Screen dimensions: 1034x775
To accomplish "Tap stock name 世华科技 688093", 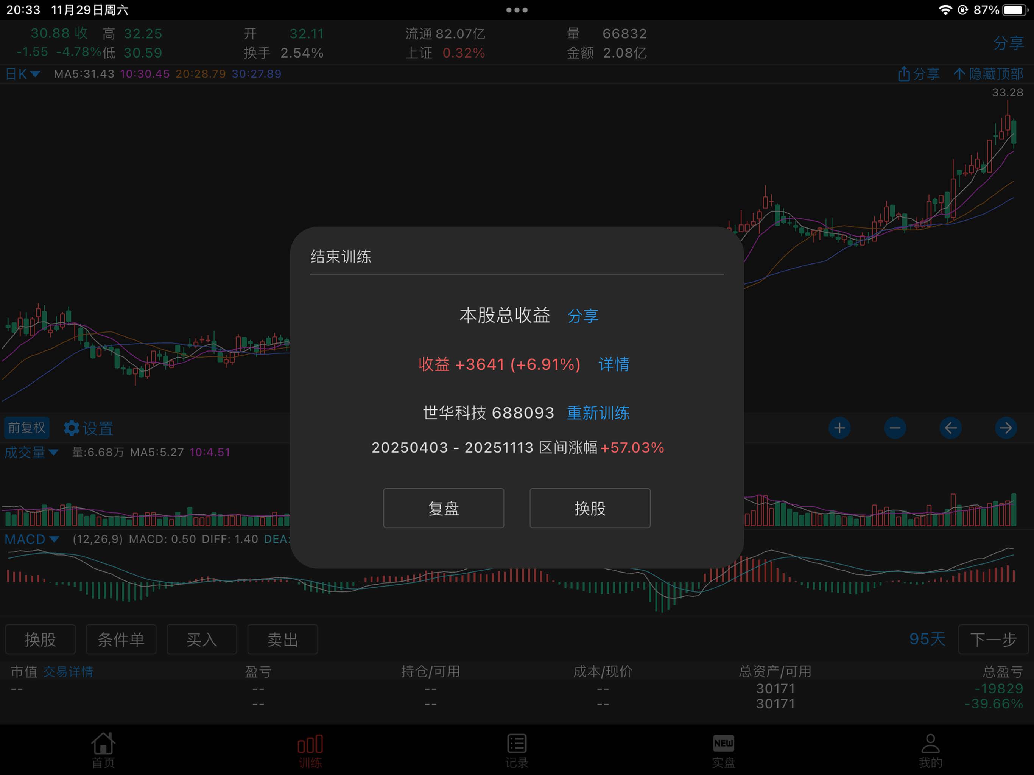I will [x=489, y=413].
